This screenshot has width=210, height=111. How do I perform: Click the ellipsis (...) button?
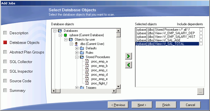200,91
